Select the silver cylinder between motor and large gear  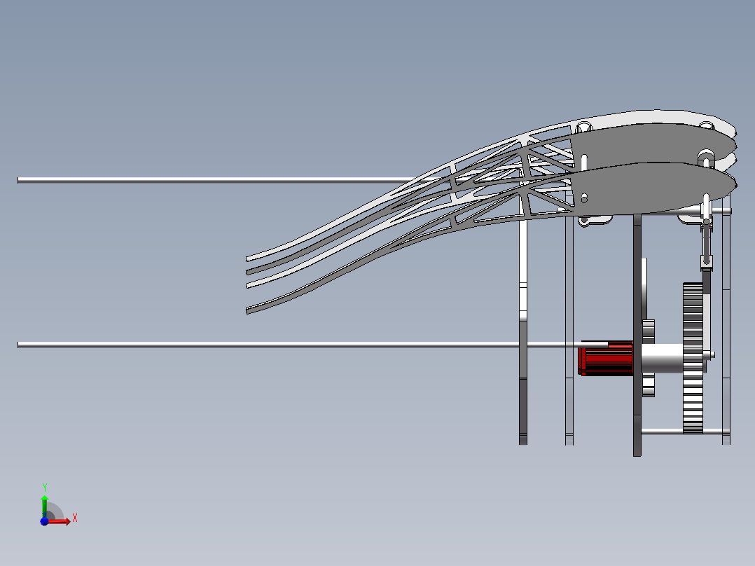tap(662, 359)
